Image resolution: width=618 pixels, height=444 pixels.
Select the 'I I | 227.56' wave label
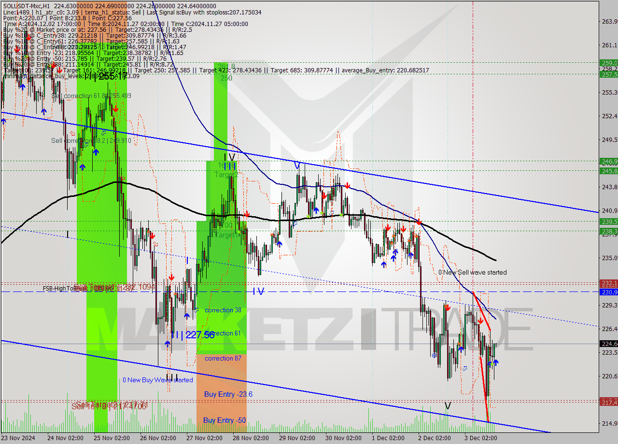(x=193, y=335)
